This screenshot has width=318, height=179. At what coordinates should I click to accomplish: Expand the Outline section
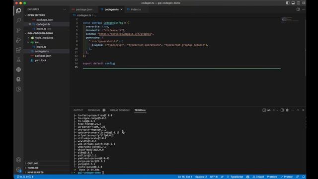pos(33,164)
